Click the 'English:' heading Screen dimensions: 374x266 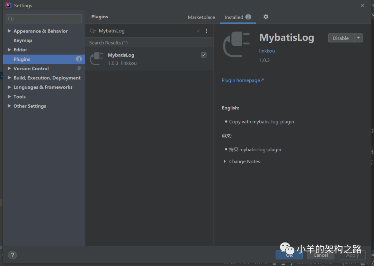point(230,108)
